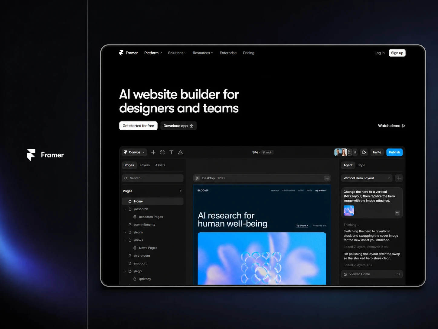This screenshot has height=329, width=438.
Task: Open the Platform menu
Action: [x=153, y=53]
